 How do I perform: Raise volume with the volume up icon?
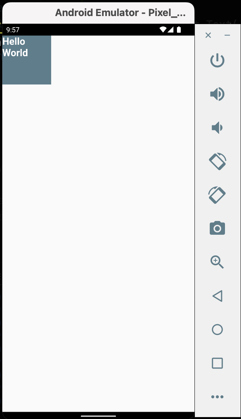coord(217,94)
